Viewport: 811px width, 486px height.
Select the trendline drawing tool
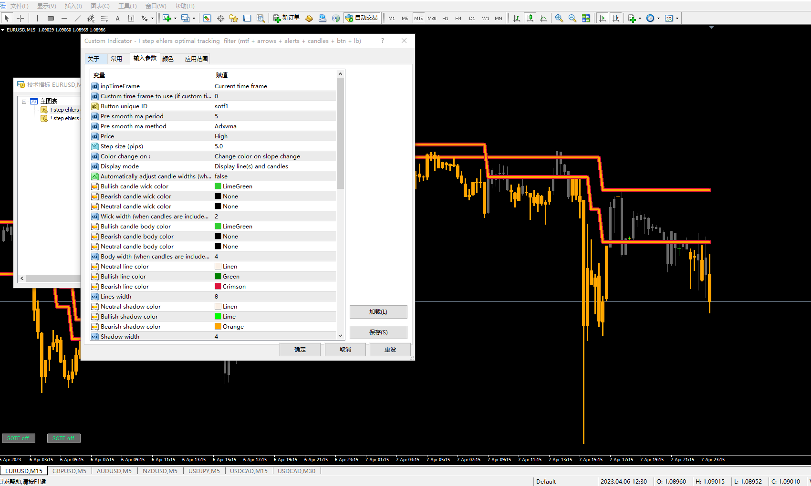(78, 18)
